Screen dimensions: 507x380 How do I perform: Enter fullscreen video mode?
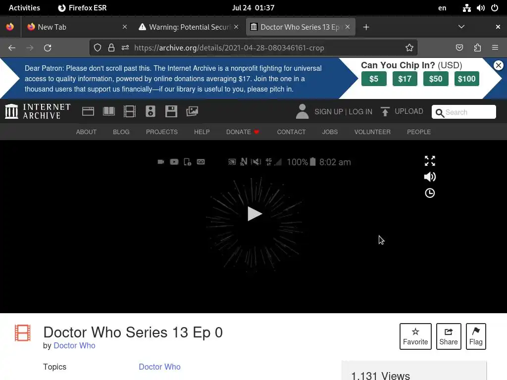coord(430,161)
